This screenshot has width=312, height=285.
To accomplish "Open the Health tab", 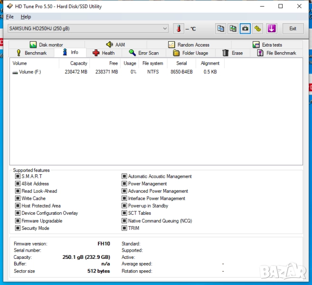I will click(x=104, y=53).
